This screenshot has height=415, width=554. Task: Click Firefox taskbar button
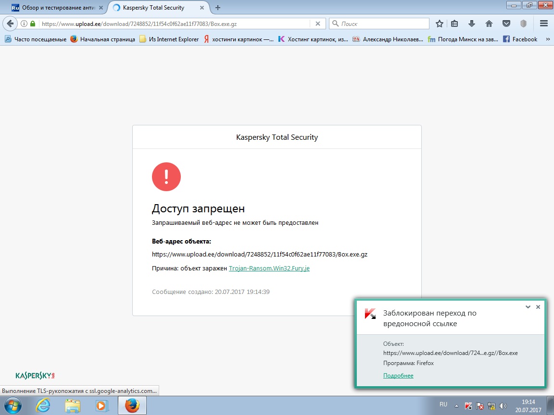(132, 406)
